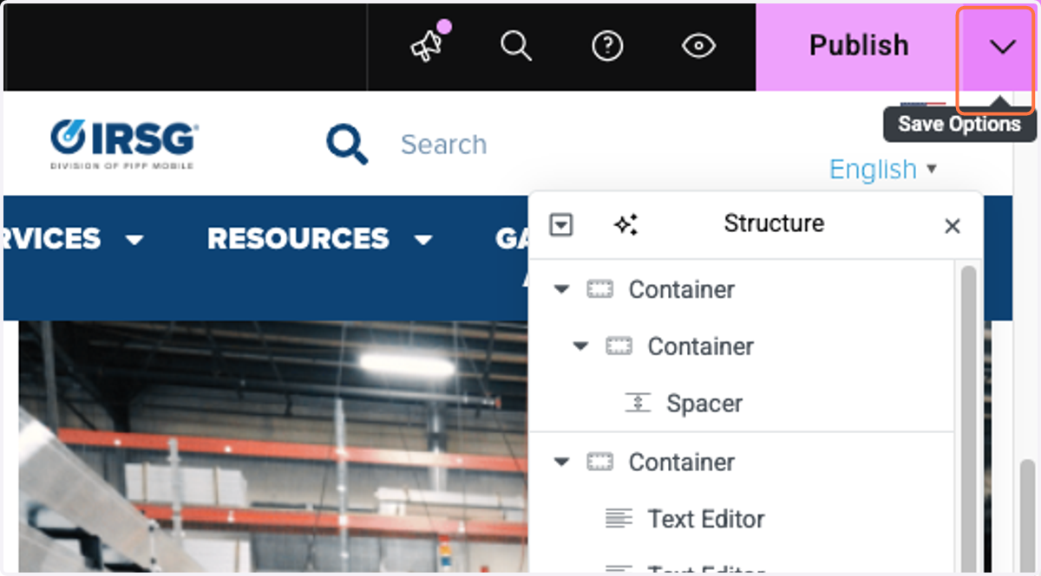Click the site search magnifier icon
The width and height of the screenshot is (1041, 576).
coord(347,144)
